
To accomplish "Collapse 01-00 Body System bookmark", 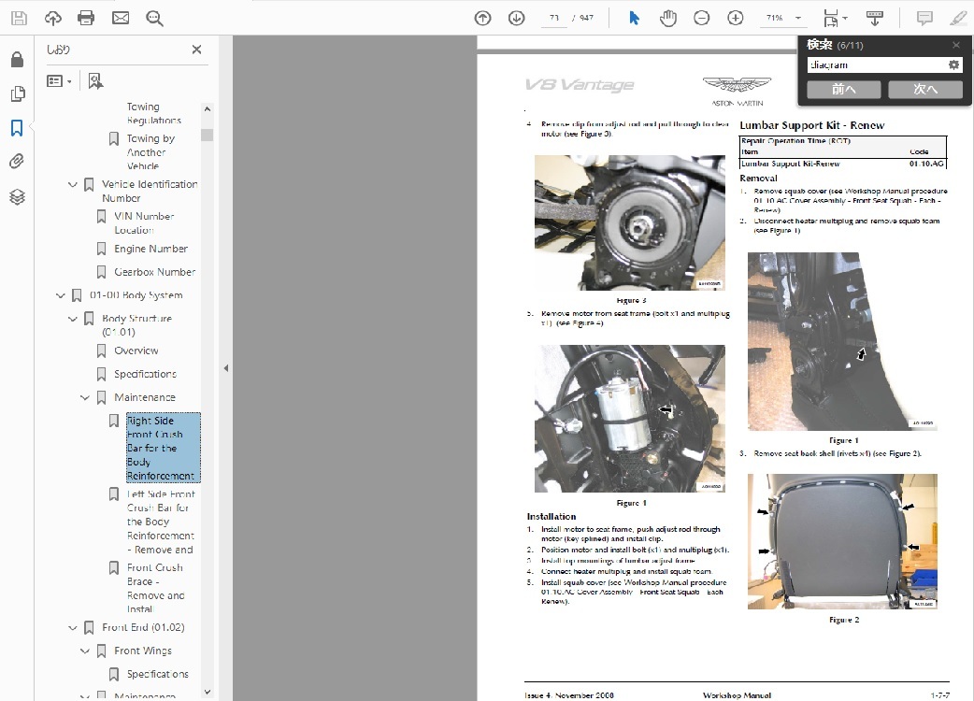I will point(60,295).
